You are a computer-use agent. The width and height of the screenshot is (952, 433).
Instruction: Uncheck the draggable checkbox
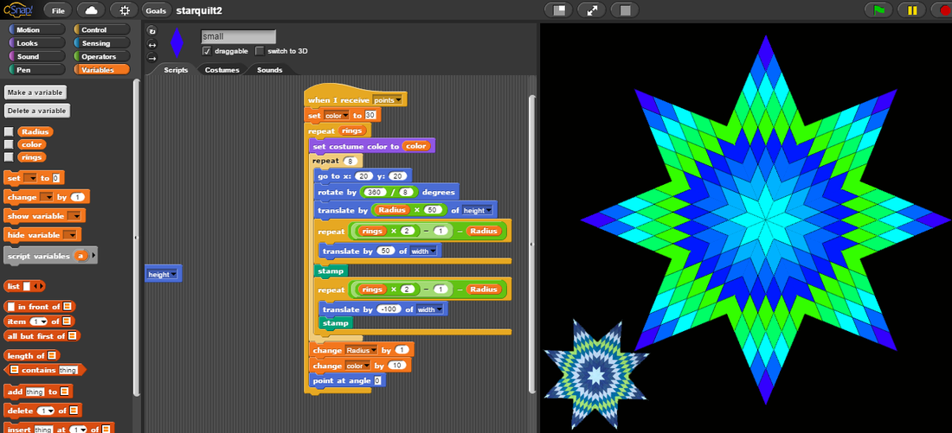click(x=206, y=51)
